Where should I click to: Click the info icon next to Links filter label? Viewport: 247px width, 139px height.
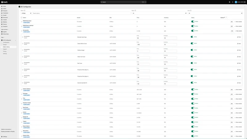coord(191,11)
